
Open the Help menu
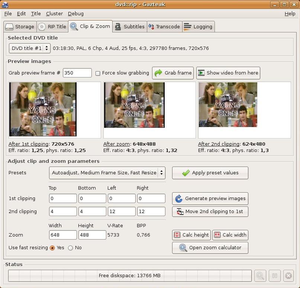(290, 14)
